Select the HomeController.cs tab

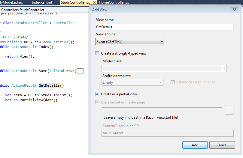[114, 2]
